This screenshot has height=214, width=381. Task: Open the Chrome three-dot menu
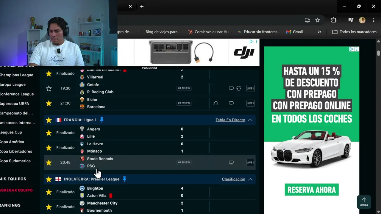click(x=374, y=20)
